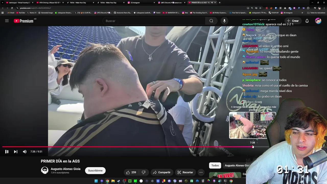Open a new tab with plus button
Image resolution: width=327 pixels, height=184 pixels.
click(x=220, y=3)
